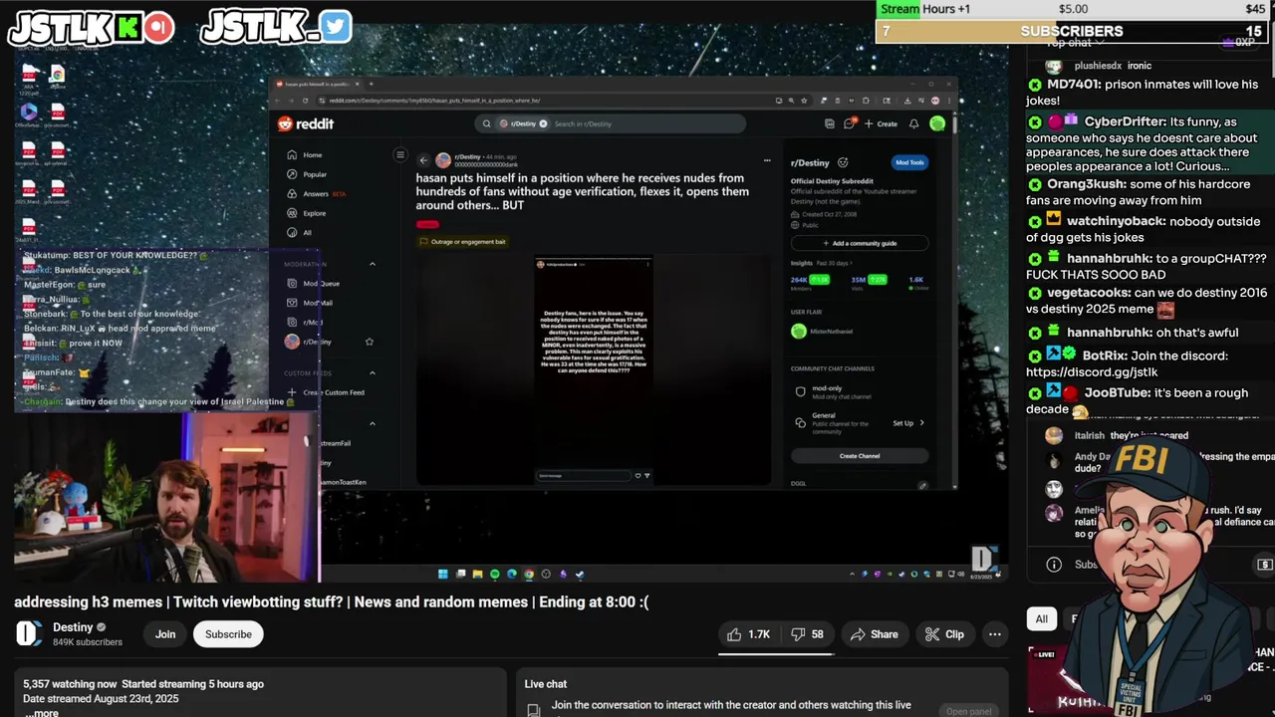Open the discord.gg/jstlk link in chat
Image resolution: width=1275 pixels, height=717 pixels.
click(1092, 372)
